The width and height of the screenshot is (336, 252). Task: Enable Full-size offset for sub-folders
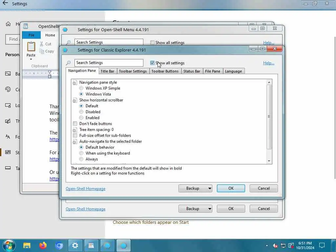[x=75, y=136]
